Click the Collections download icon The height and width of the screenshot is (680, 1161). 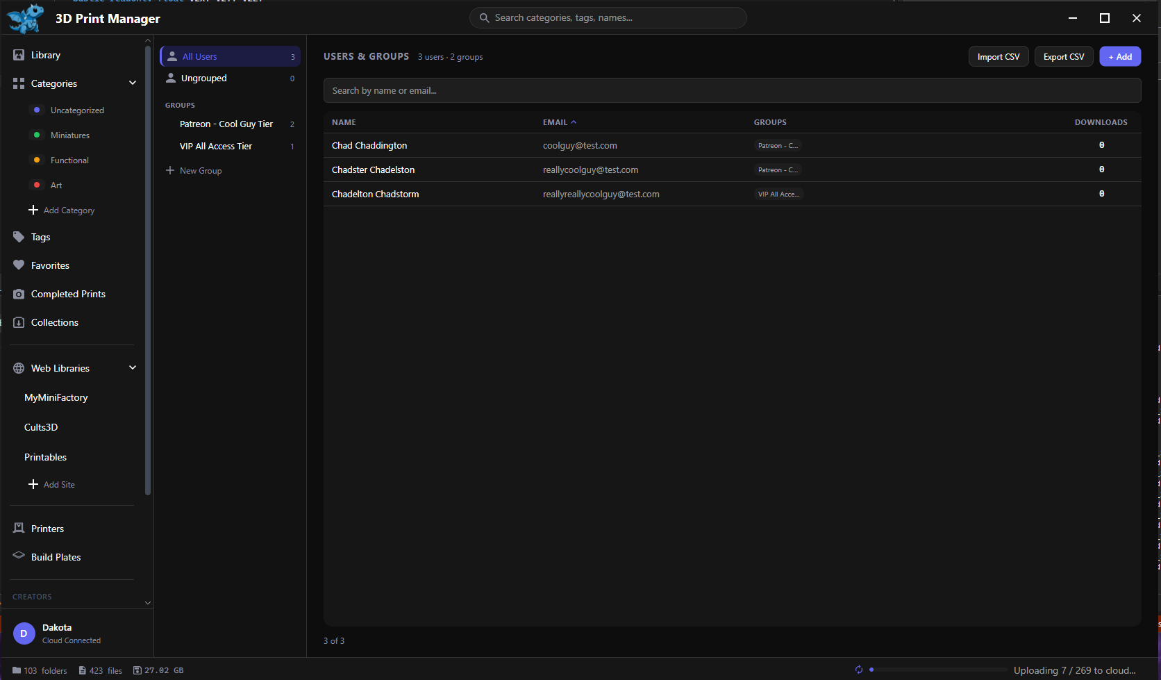[19, 322]
